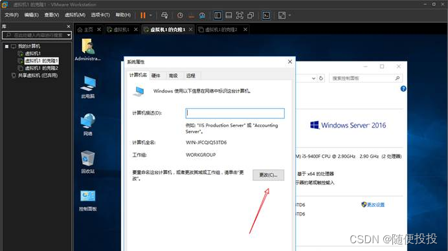Select 虚拟机1 的克隆2 in the library tree
The image size is (448, 251).
click(41, 68)
